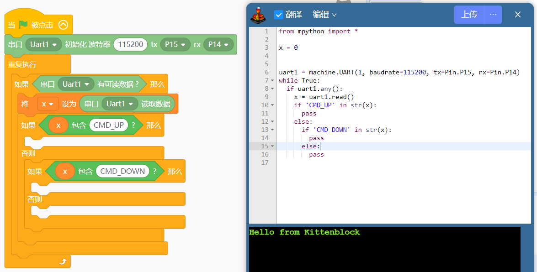Click the CMD_DOWN text field

pyautogui.click(x=122, y=171)
